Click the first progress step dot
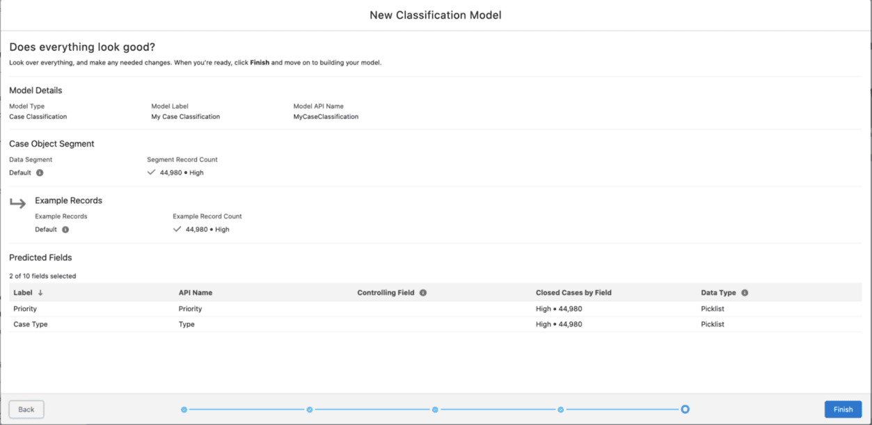Image resolution: width=872 pixels, height=425 pixels. tap(183, 409)
